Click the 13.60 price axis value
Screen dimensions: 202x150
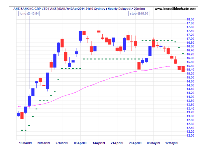(190, 105)
